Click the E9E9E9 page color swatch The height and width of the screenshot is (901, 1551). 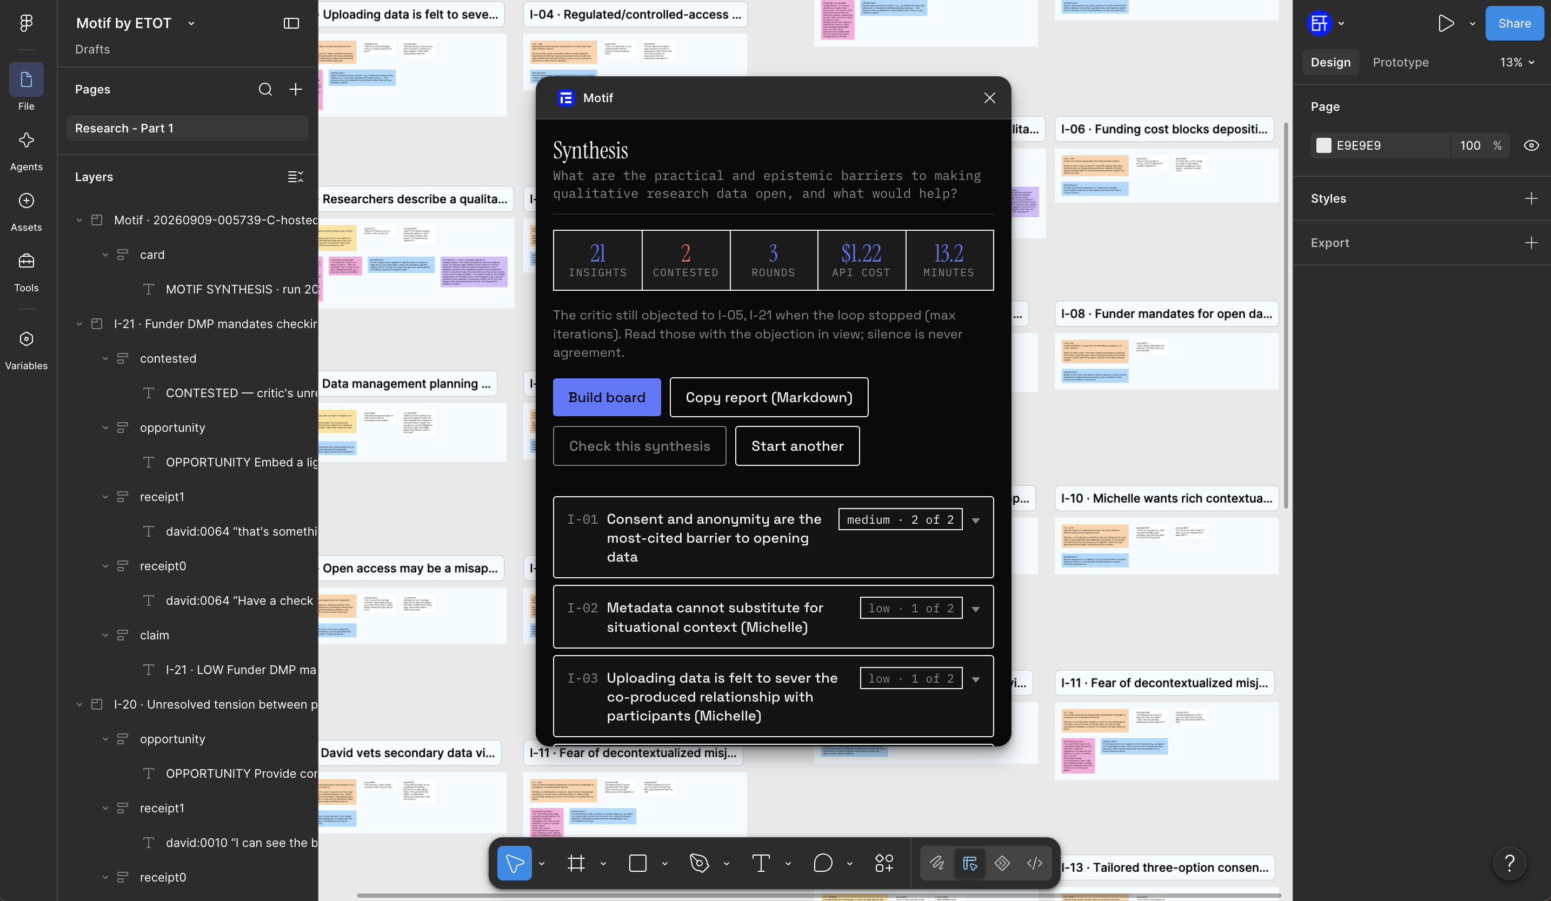coord(1323,145)
